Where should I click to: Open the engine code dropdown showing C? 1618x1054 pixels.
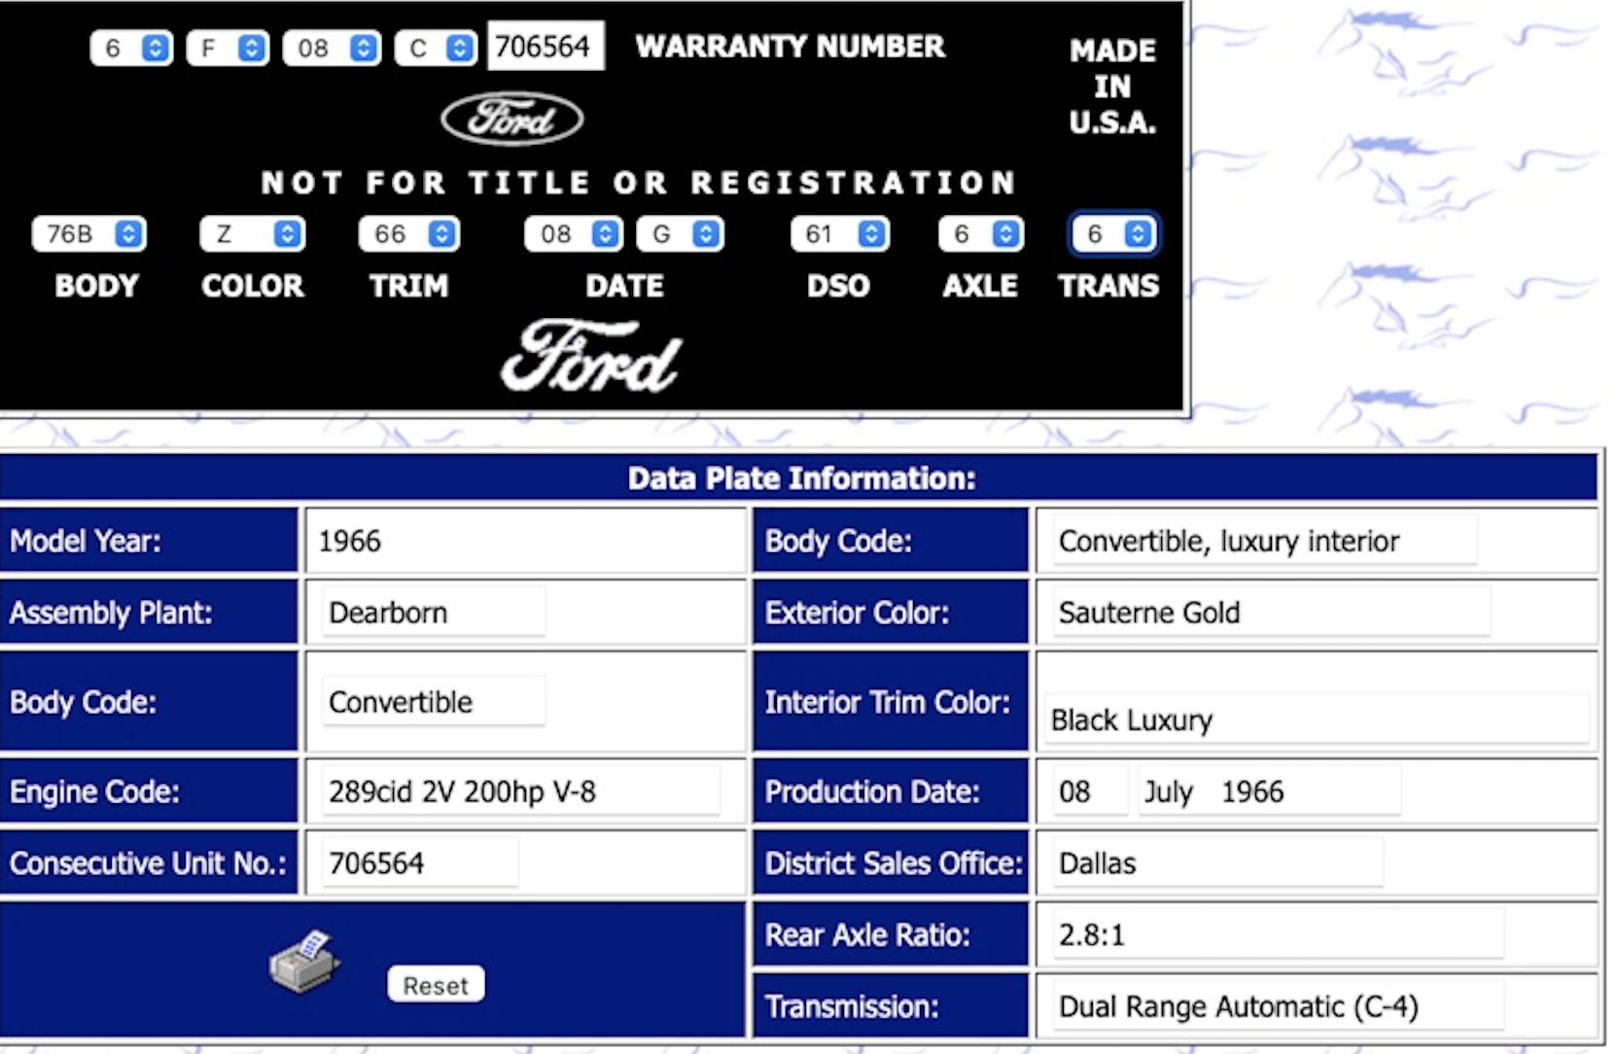[x=436, y=48]
